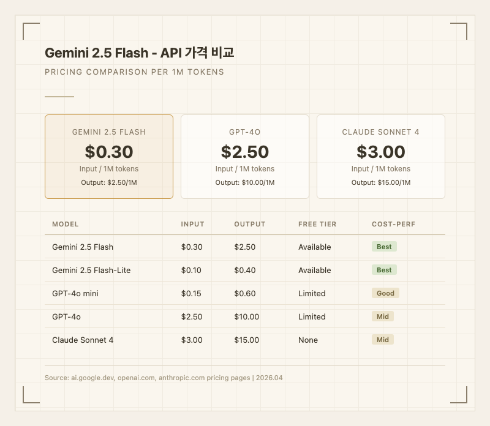The image size is (490, 426).
Task: Click the Best badge in Gemini 2.5 Flash row
Action: [x=384, y=247]
